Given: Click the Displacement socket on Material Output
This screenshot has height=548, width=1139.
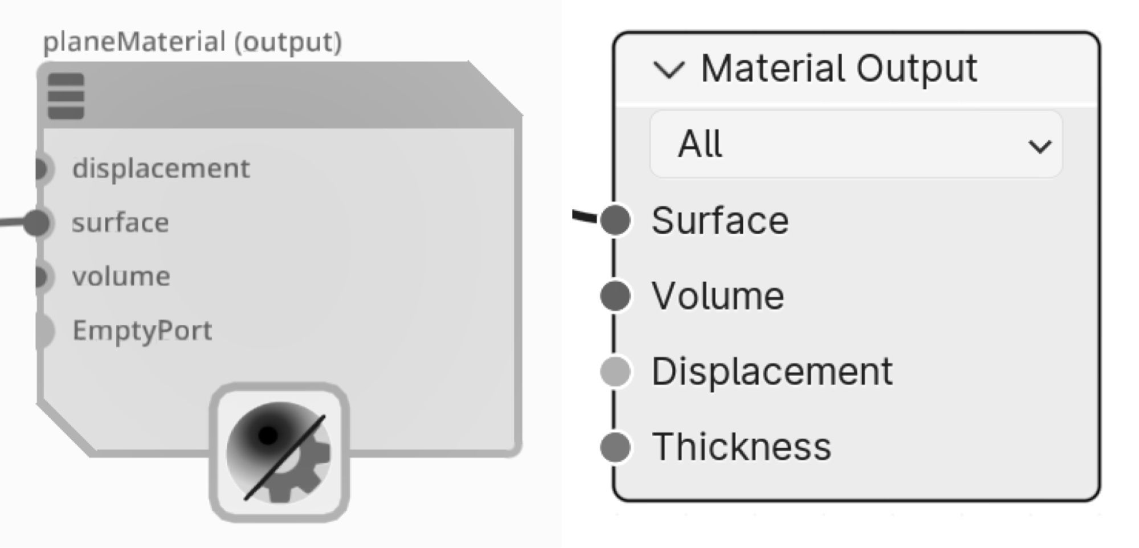Looking at the screenshot, I should tap(615, 371).
